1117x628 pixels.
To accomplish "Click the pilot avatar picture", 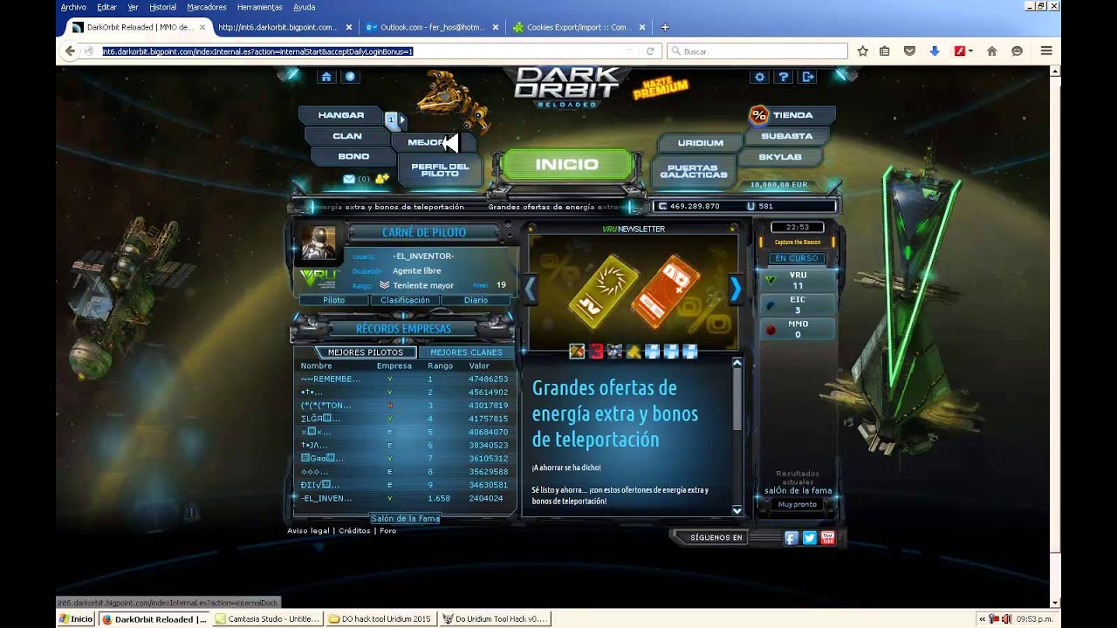I will (318, 242).
